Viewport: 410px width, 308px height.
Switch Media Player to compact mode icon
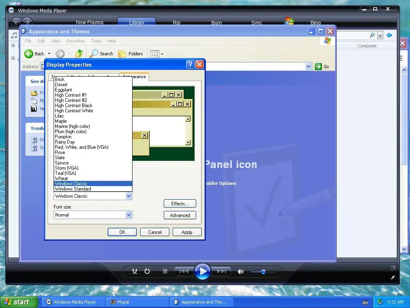(x=393, y=277)
